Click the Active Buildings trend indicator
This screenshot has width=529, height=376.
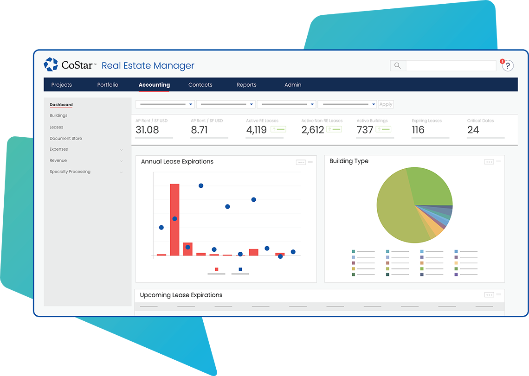pyautogui.click(x=383, y=129)
